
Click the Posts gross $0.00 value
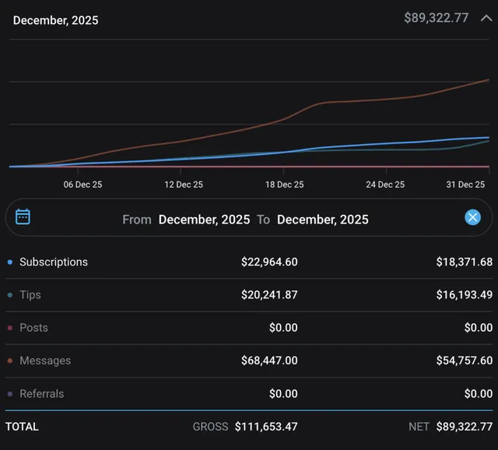point(283,328)
